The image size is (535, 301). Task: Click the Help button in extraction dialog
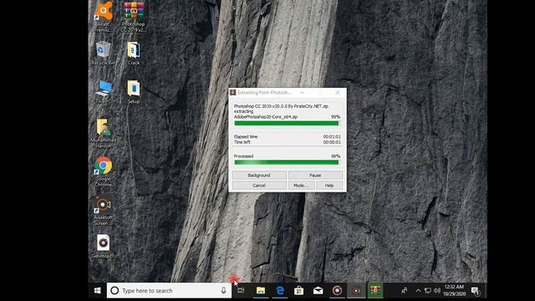click(329, 186)
